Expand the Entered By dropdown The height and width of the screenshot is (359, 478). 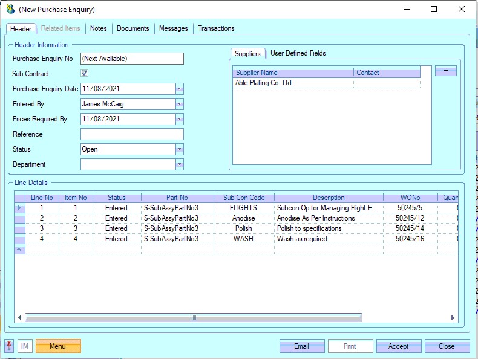click(179, 104)
